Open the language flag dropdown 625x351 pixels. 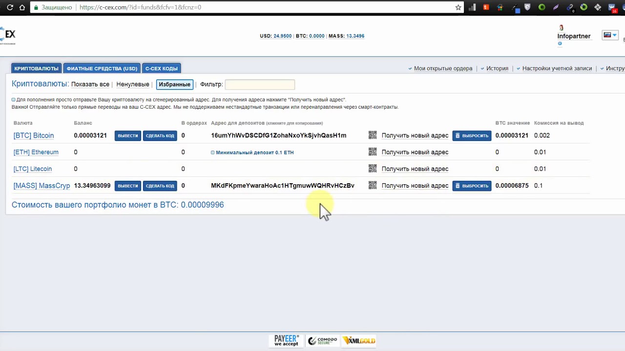(610, 35)
